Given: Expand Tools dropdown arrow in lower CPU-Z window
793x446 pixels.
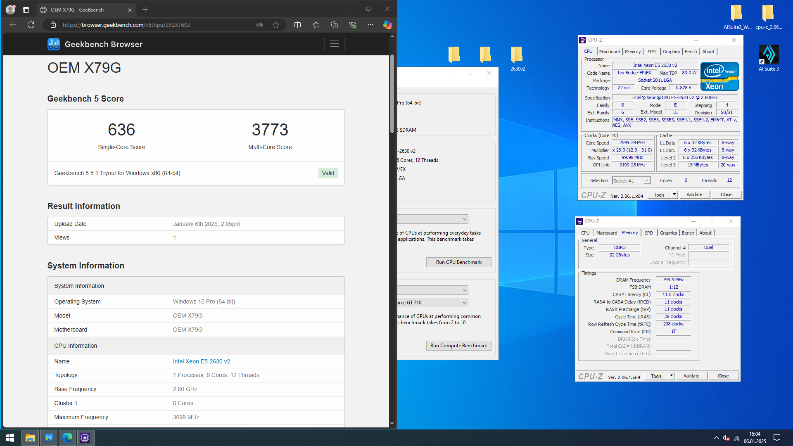Looking at the screenshot, I should point(671,376).
